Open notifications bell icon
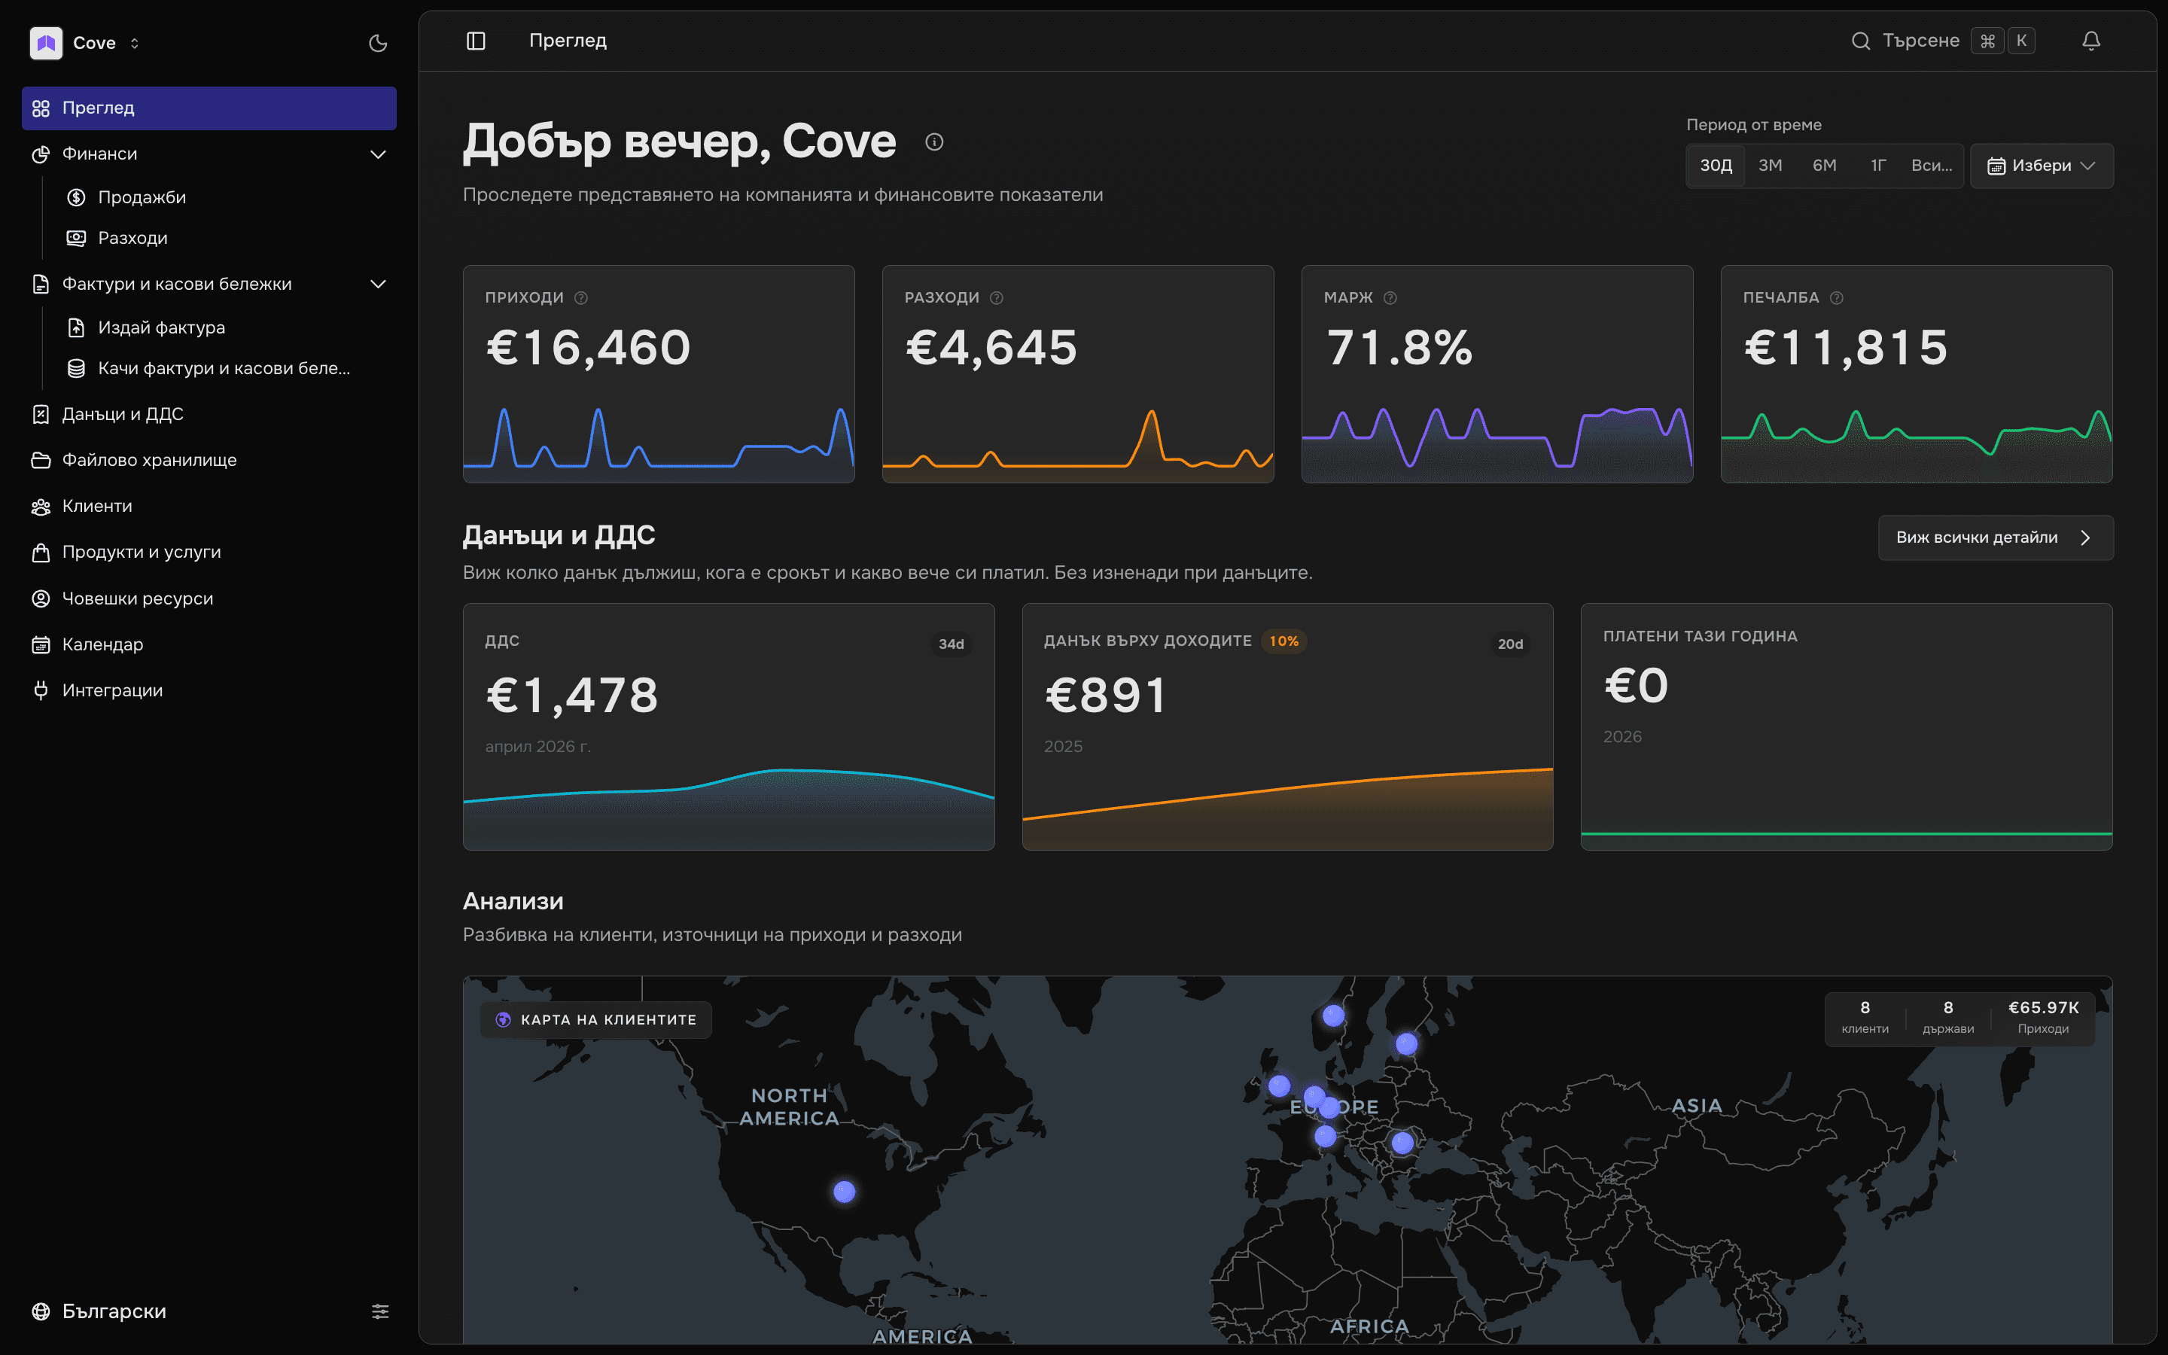Viewport: 2168px width, 1355px height. click(x=2091, y=41)
